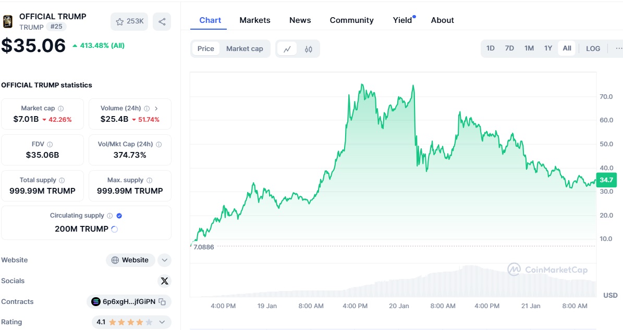Click the 413.48% (All) change text
The image size is (623, 330).
pos(102,46)
